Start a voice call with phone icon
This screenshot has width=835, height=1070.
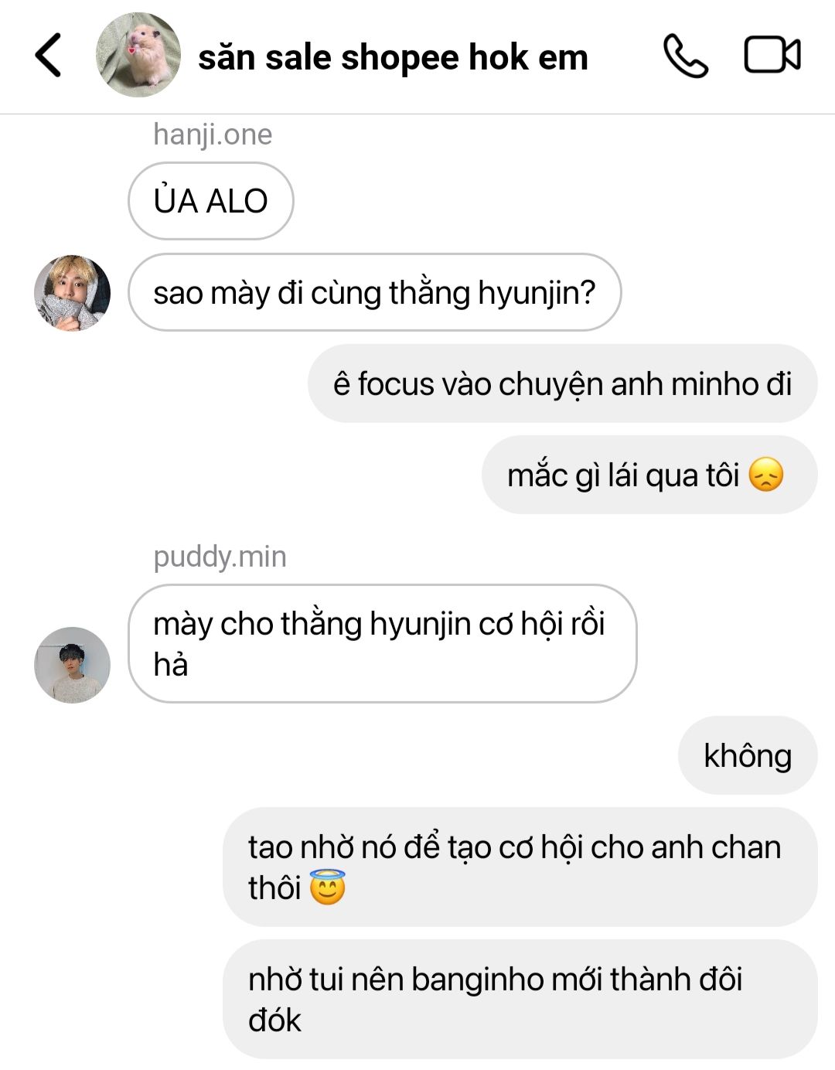click(685, 56)
